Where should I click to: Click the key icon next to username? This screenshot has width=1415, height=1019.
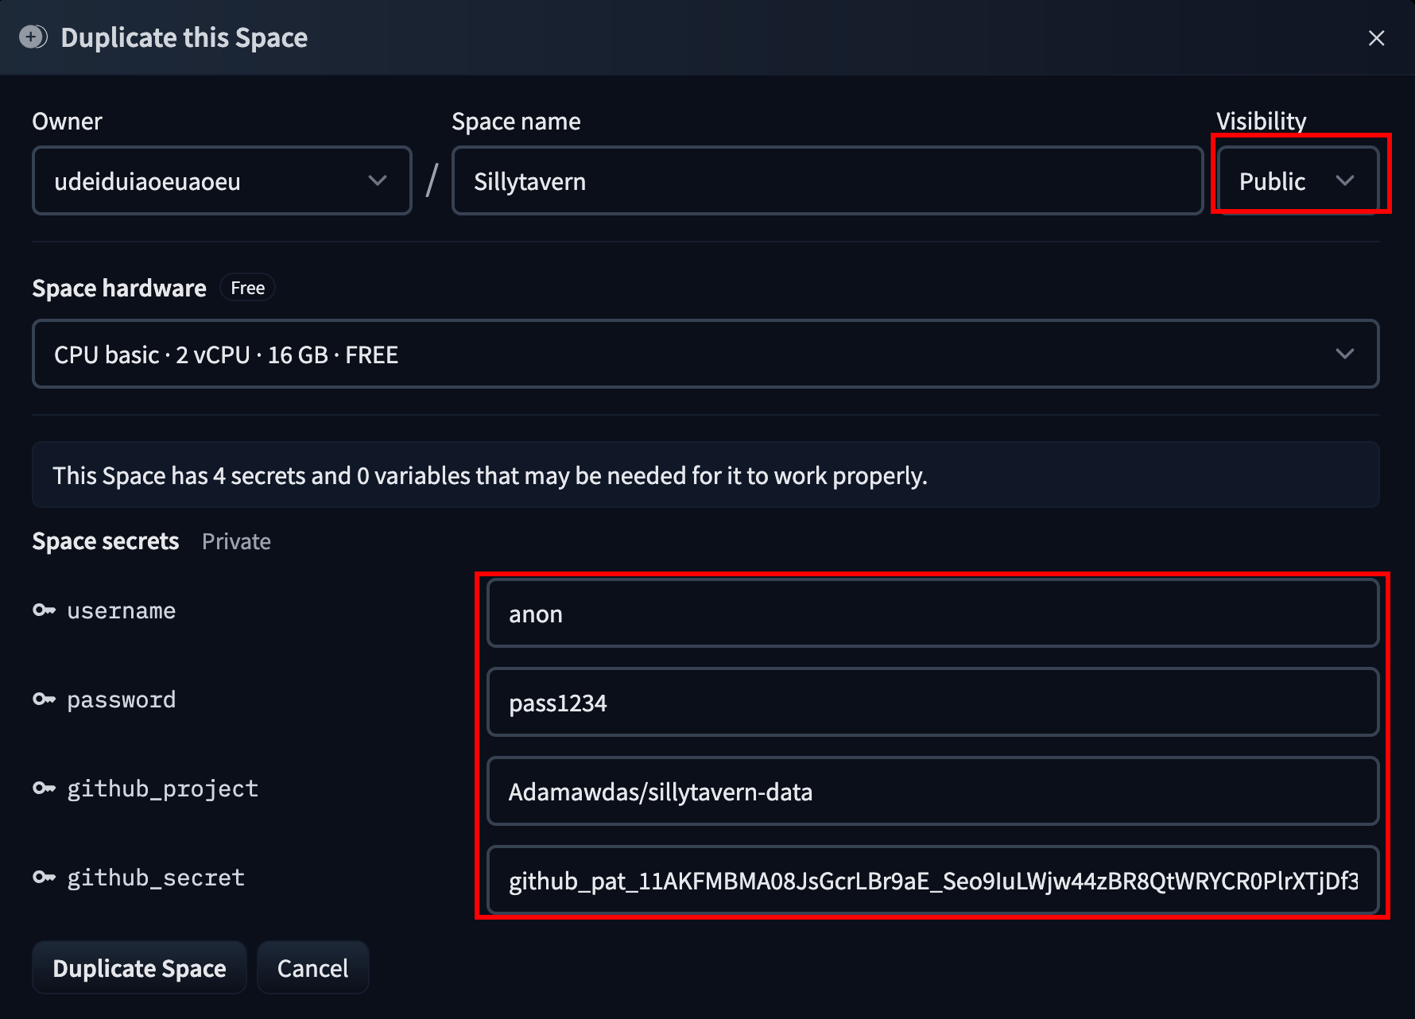(44, 610)
